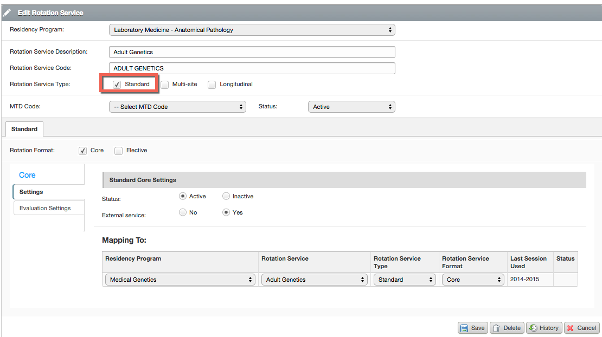The image size is (602, 337).
Task: Click the Delete button trash icon
Action: point(496,328)
